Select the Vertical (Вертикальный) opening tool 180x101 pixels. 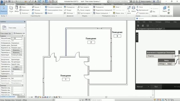142,10
